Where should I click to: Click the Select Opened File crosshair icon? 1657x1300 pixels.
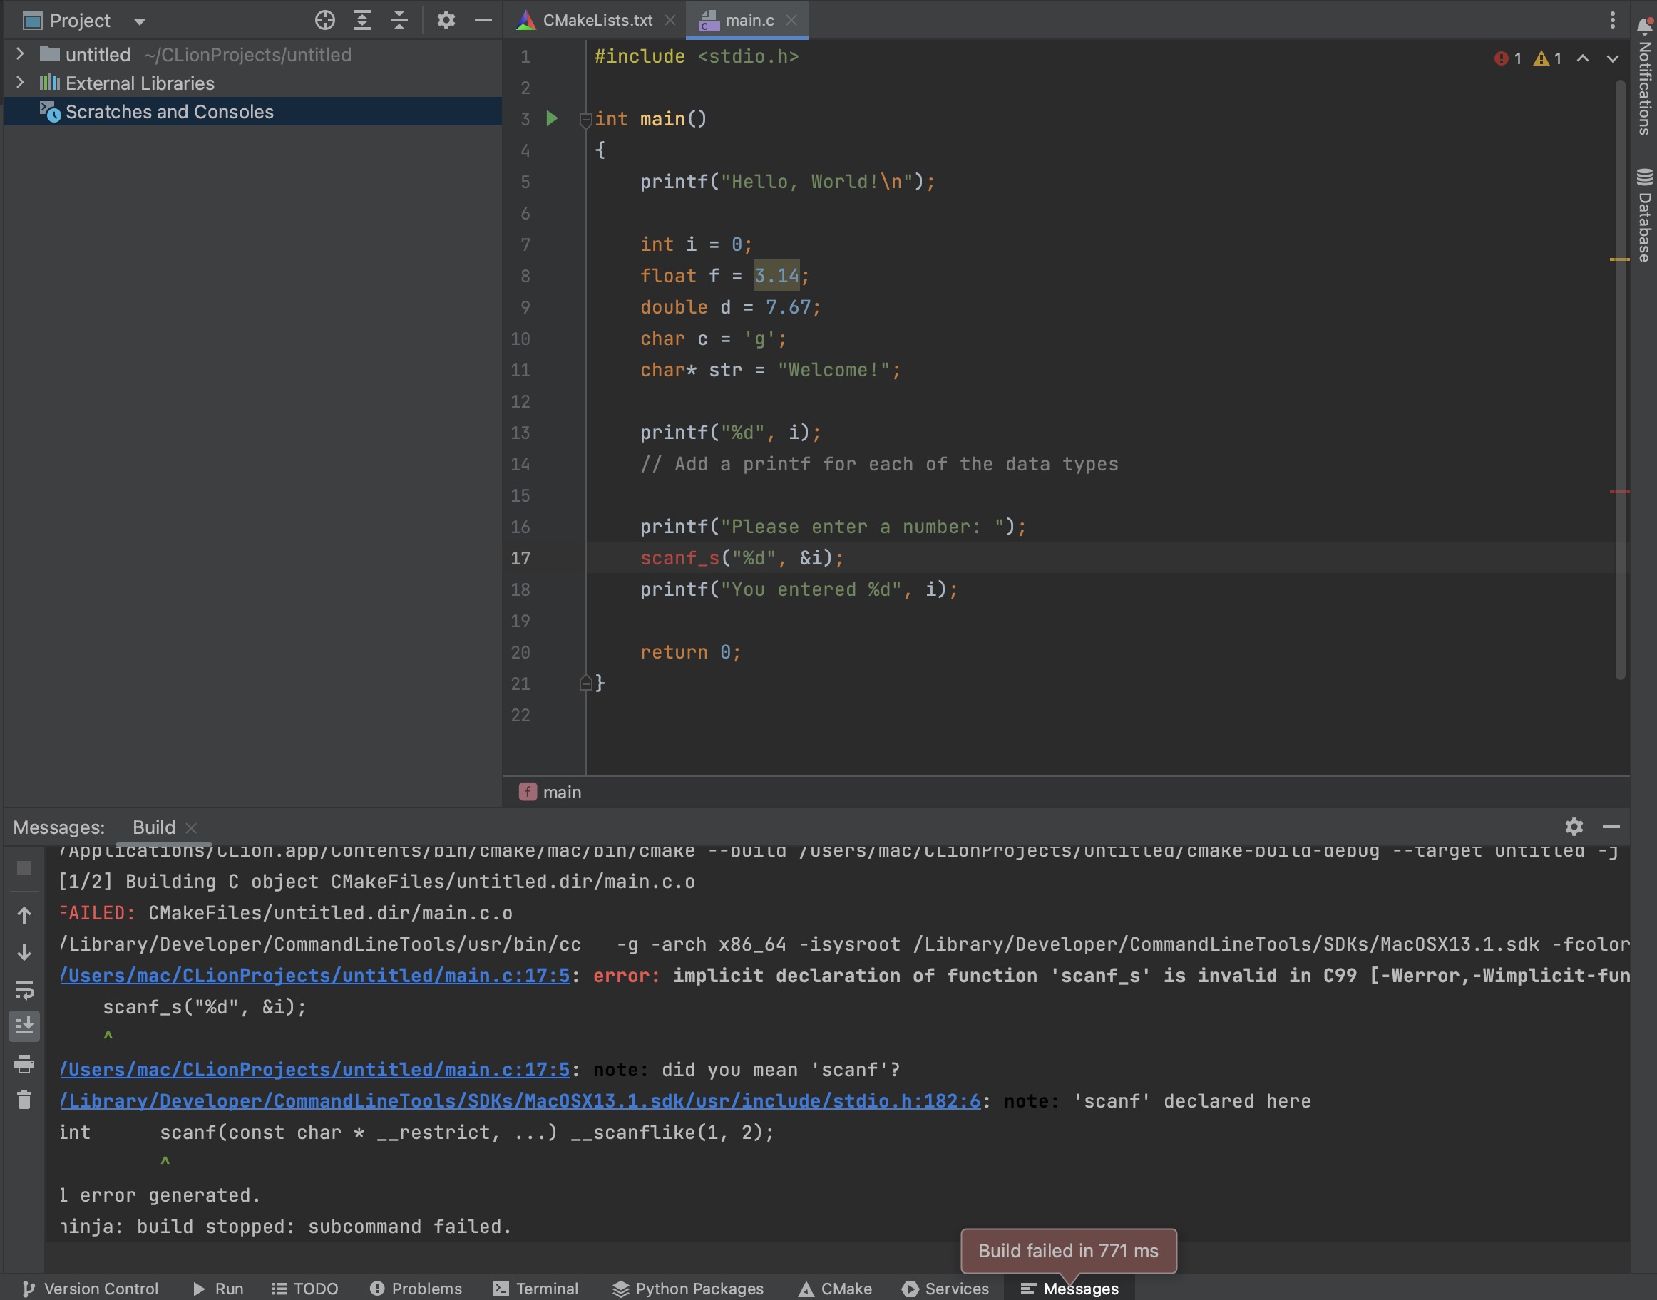pos(325,21)
